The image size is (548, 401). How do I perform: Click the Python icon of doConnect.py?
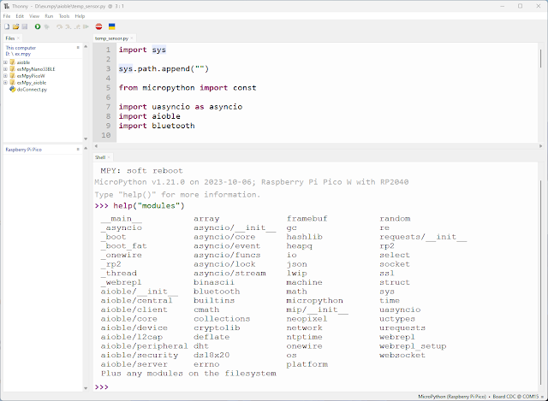13,89
